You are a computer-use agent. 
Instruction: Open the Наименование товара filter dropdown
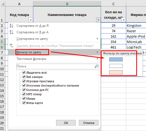[98, 20]
